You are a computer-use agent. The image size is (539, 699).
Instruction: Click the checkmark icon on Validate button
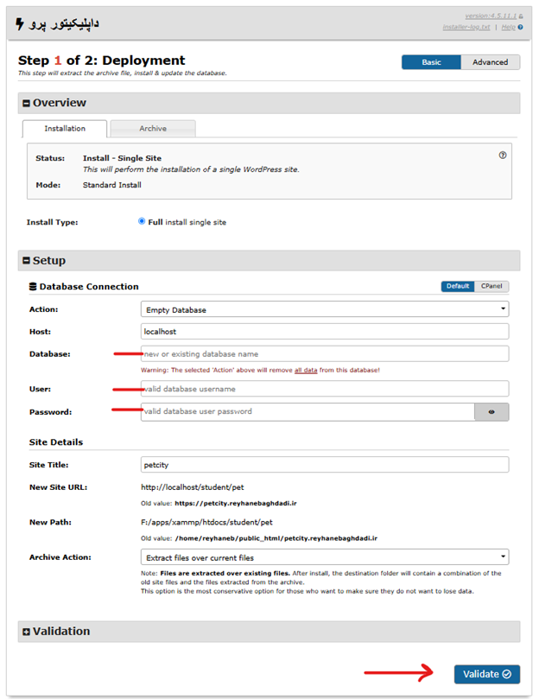pos(506,674)
